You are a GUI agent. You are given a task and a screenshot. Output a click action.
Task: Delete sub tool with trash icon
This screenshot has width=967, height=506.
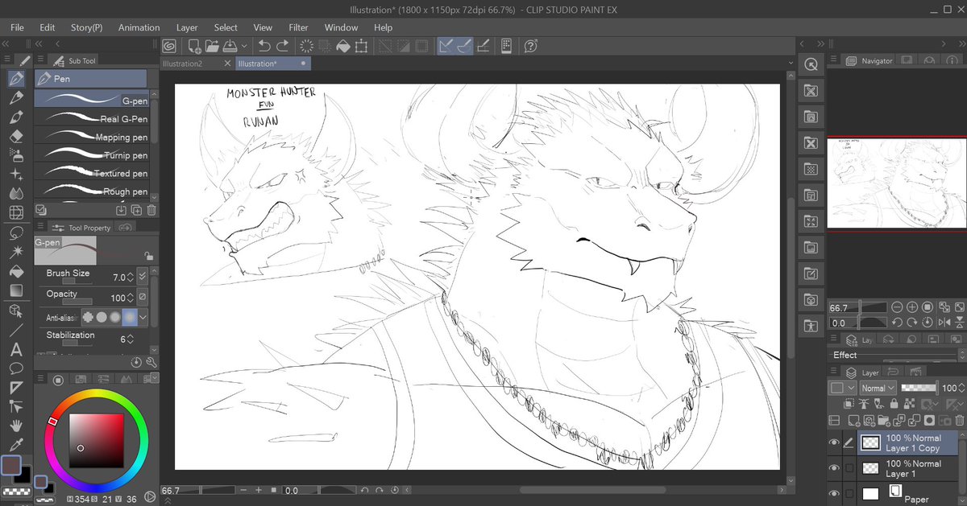[x=152, y=210]
